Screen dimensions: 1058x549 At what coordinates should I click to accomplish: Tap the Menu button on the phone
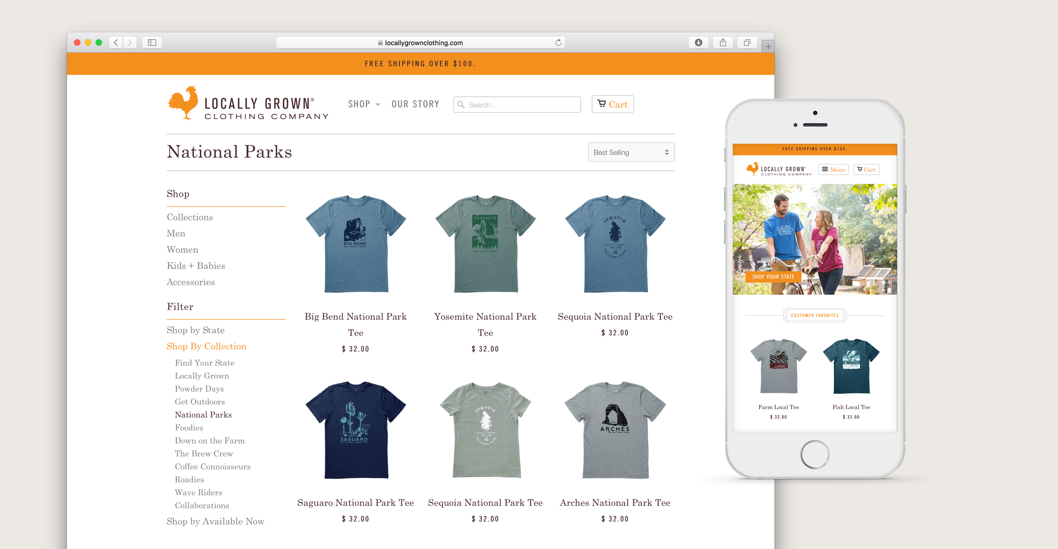[x=833, y=170]
